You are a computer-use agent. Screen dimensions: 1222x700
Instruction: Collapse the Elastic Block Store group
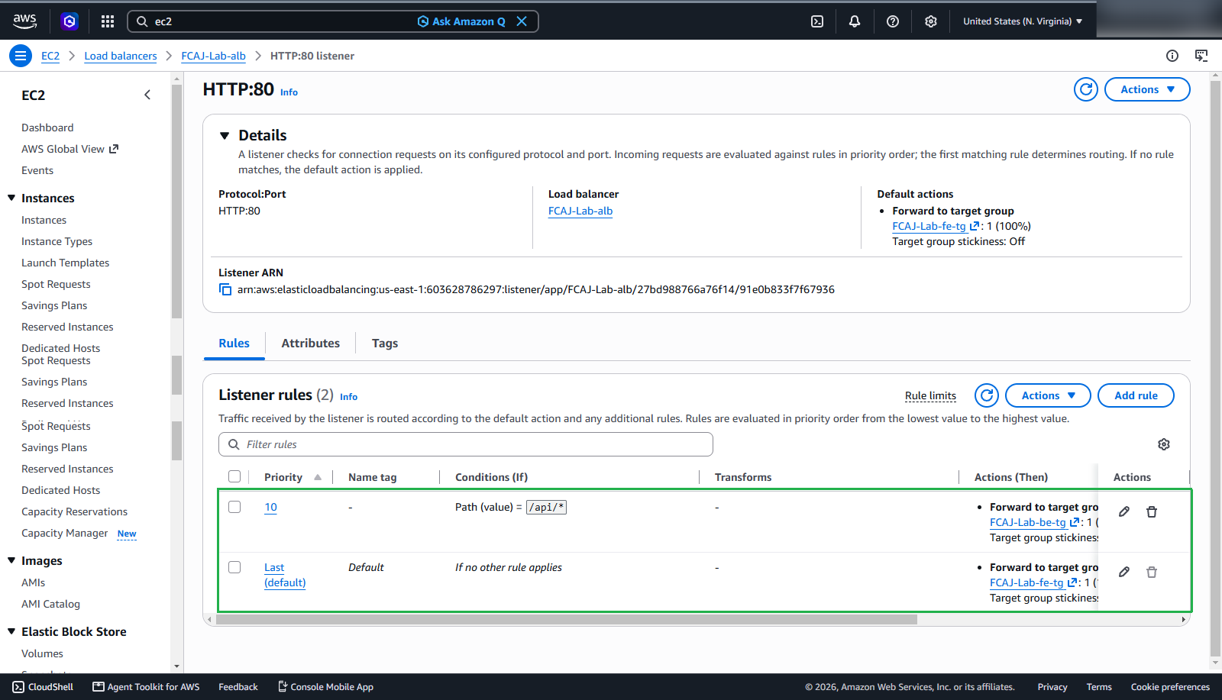click(11, 631)
